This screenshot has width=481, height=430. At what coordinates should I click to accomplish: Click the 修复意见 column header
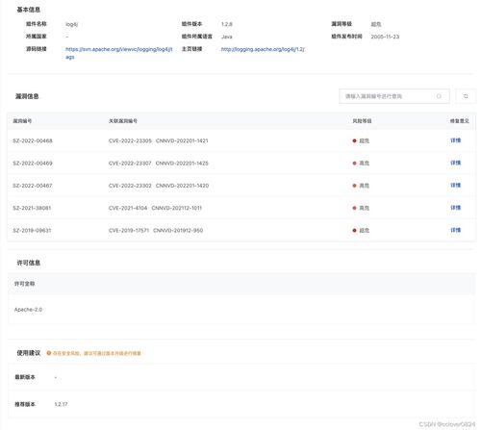click(x=460, y=121)
